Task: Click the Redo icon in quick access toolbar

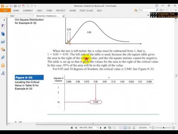Action: click(x=32, y=6)
